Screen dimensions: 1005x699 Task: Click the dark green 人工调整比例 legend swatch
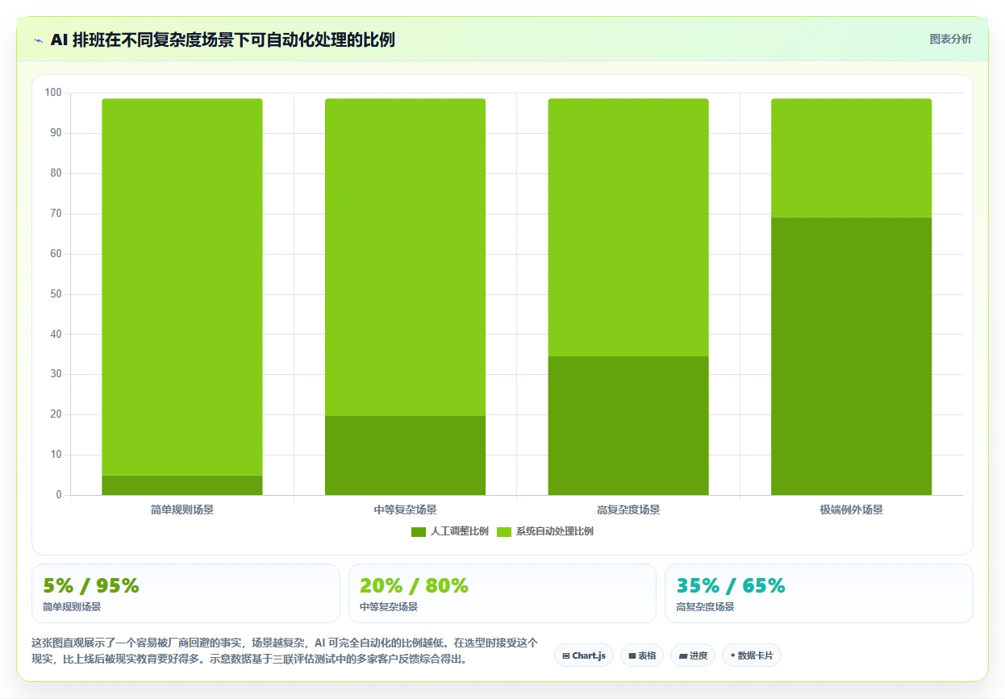pyautogui.click(x=419, y=532)
